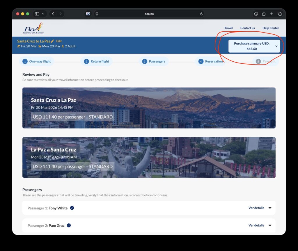Open Safari downloads icon

click(x=256, y=14)
